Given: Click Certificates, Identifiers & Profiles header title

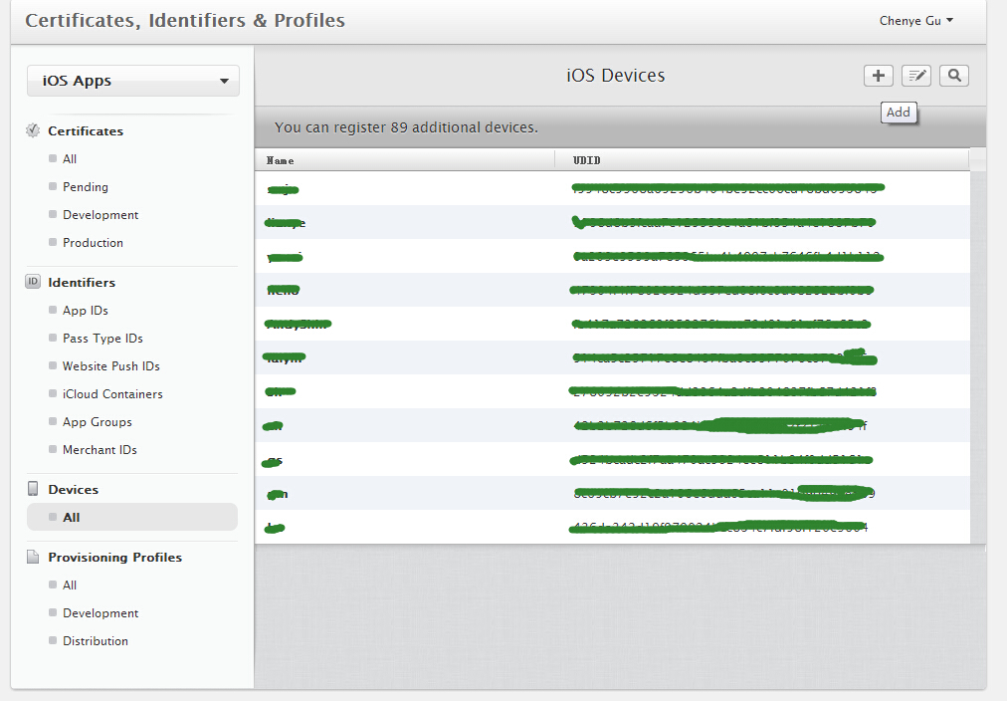Looking at the screenshot, I should coord(185,21).
